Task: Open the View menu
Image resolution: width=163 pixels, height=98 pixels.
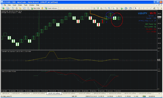Action: pos(9,5)
